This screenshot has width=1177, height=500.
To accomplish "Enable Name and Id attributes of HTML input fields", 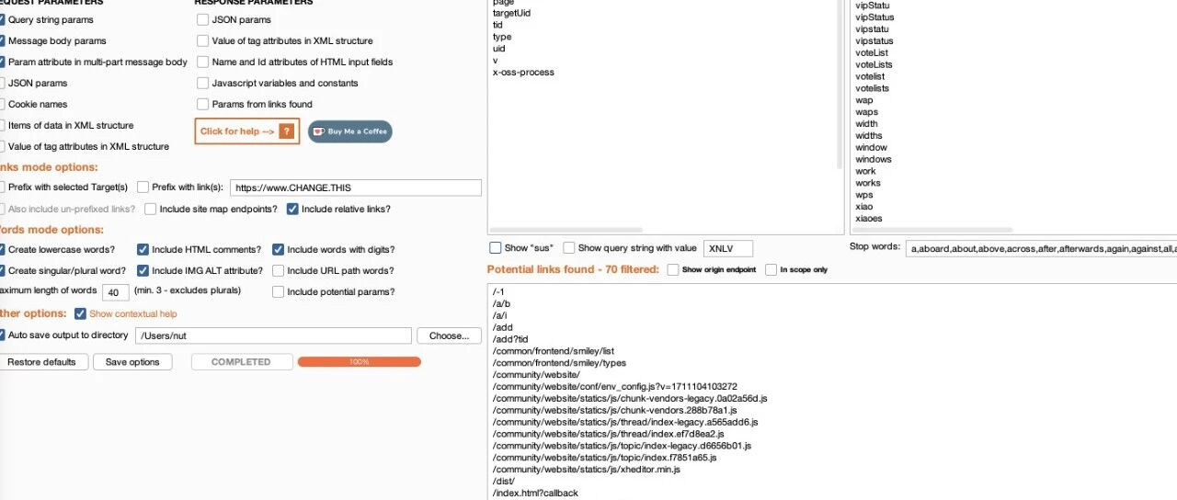I will point(202,62).
